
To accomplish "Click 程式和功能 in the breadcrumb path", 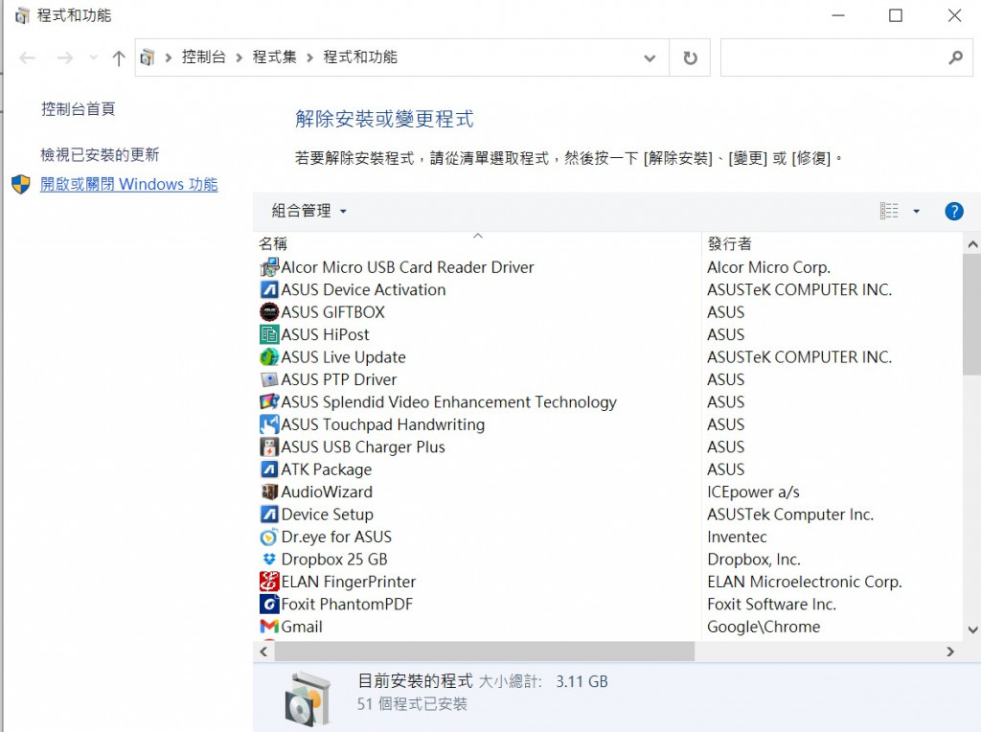I will click(x=360, y=57).
